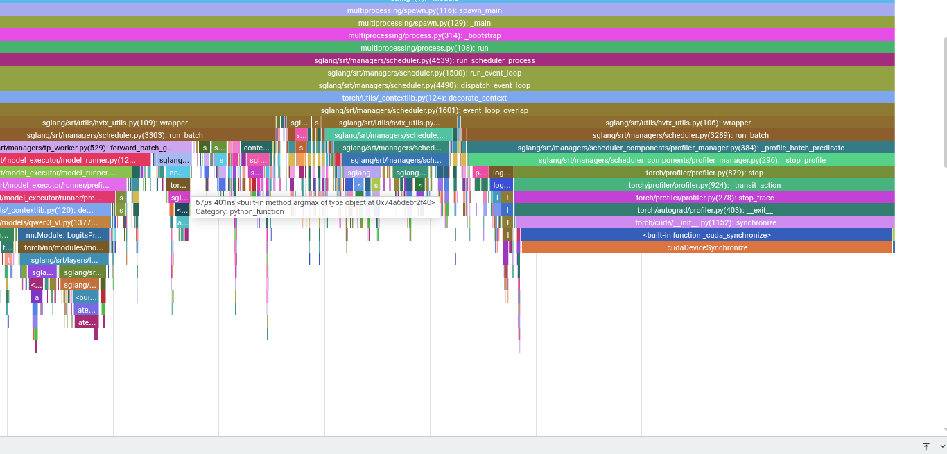Image resolution: width=947 pixels, height=454 pixels.
Task: Click the nvtx_utils.py(106) wrapper slice
Action: [x=678, y=123]
